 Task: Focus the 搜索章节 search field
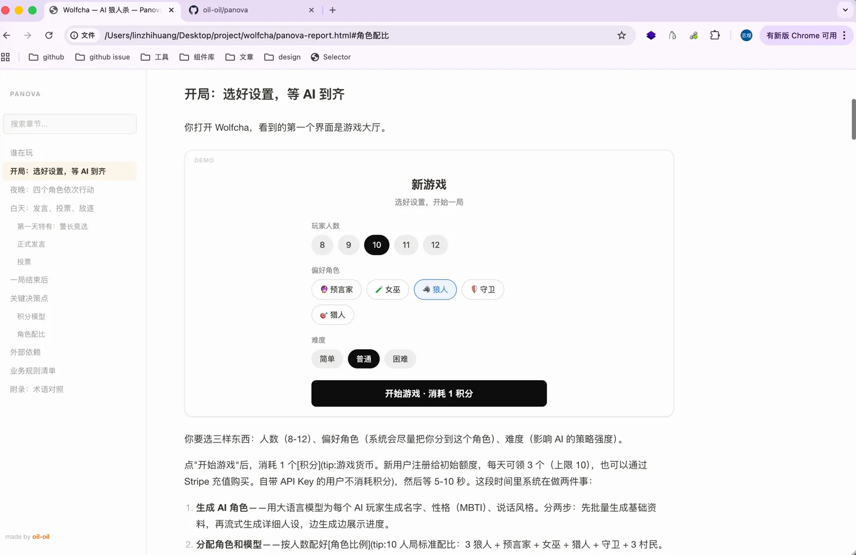coord(70,124)
